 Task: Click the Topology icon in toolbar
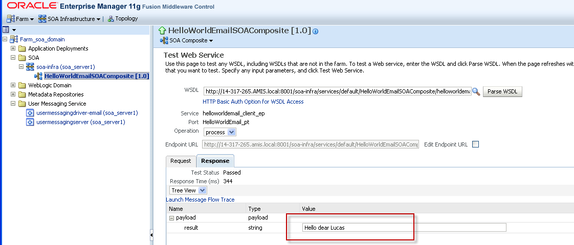(x=111, y=19)
